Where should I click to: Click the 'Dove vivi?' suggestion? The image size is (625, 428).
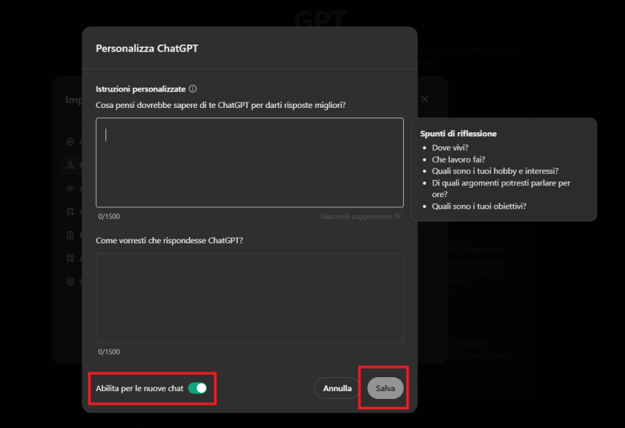click(x=450, y=147)
